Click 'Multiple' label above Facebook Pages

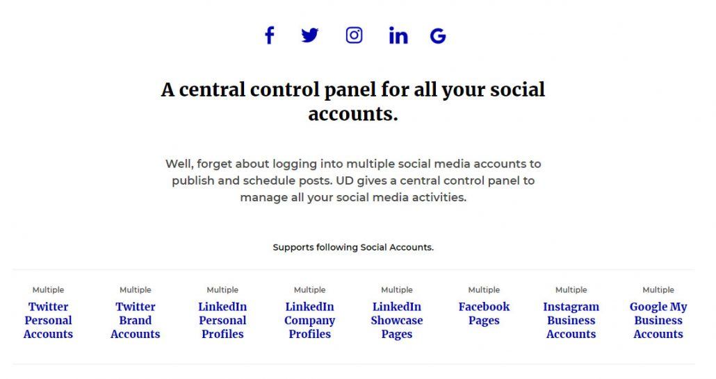484,289
